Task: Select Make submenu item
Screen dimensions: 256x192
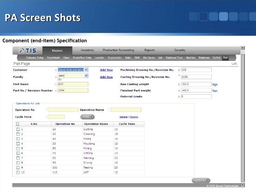Action: (128, 58)
